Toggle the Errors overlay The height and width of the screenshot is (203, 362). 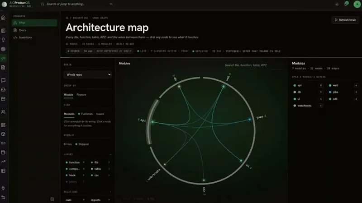coord(67,144)
